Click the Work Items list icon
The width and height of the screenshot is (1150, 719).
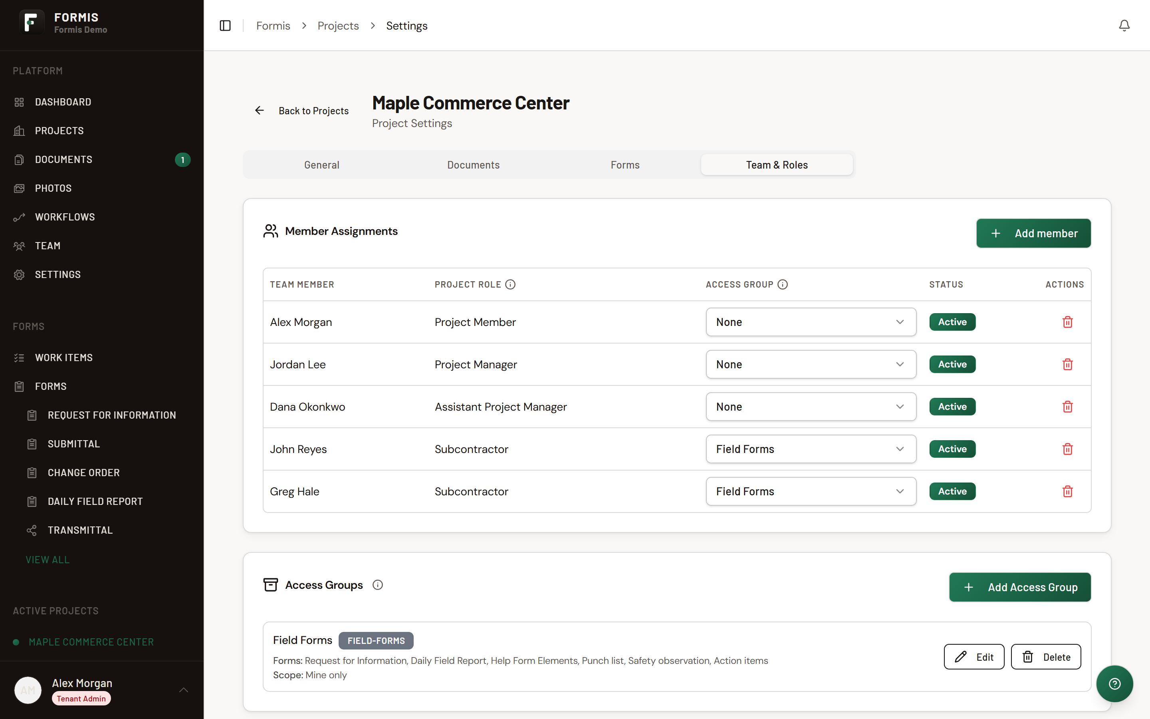(x=19, y=358)
